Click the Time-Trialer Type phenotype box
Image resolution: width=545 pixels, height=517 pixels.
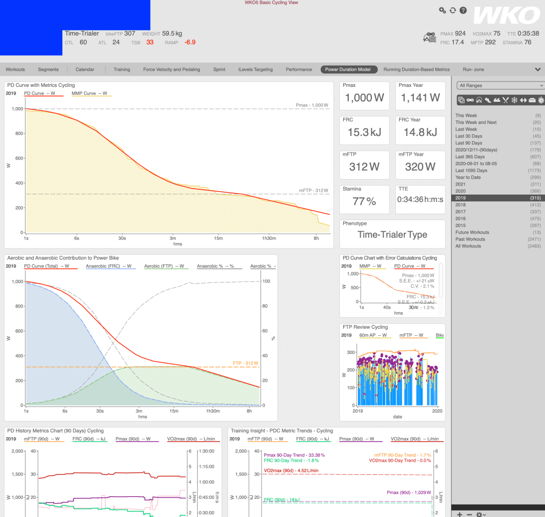(392, 235)
